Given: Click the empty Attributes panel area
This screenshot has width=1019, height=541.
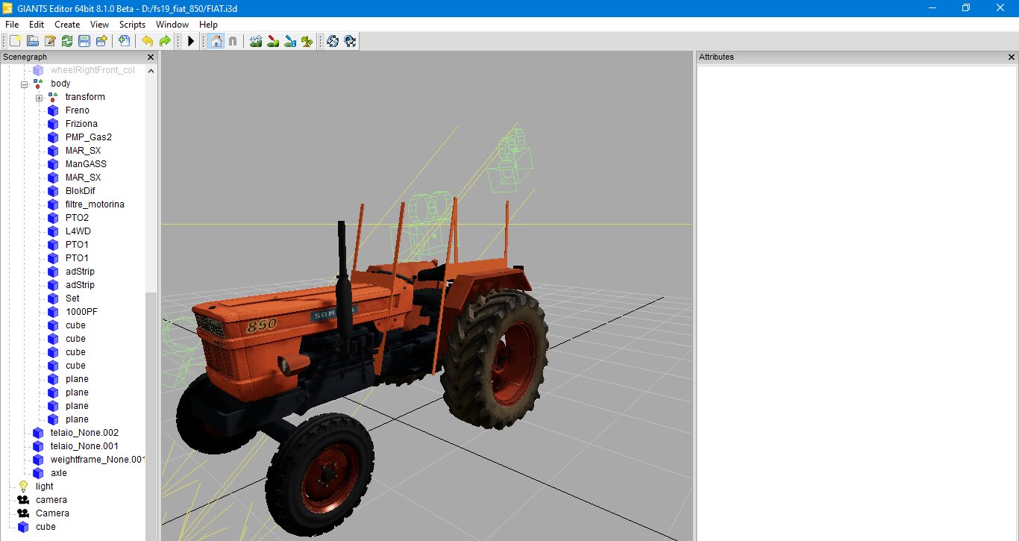Looking at the screenshot, I should point(857,302).
